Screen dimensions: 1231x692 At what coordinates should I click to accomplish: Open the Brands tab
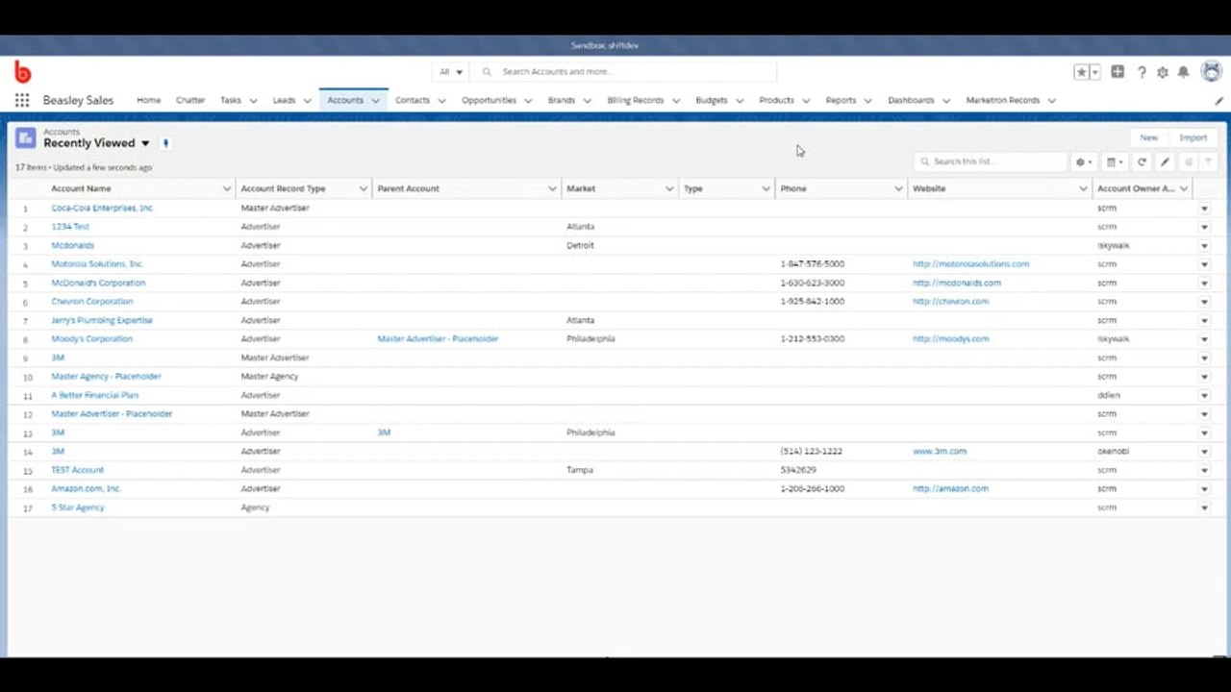tap(562, 100)
